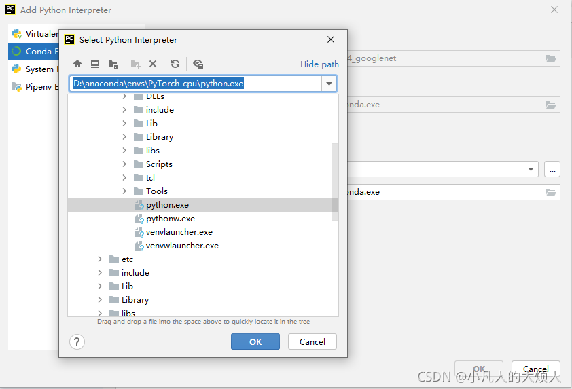
Task: Confirm selection with blue OK button
Action: [255, 341]
